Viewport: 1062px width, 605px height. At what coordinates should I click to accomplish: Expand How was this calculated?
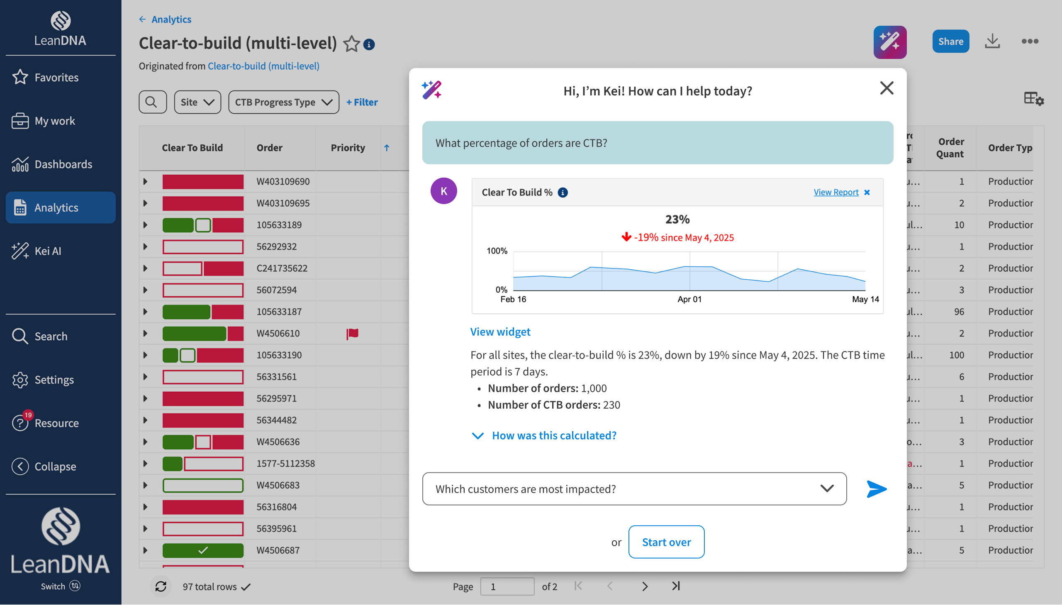tap(544, 435)
